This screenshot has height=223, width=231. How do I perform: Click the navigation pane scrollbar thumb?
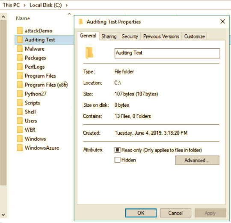(x=3, y=103)
